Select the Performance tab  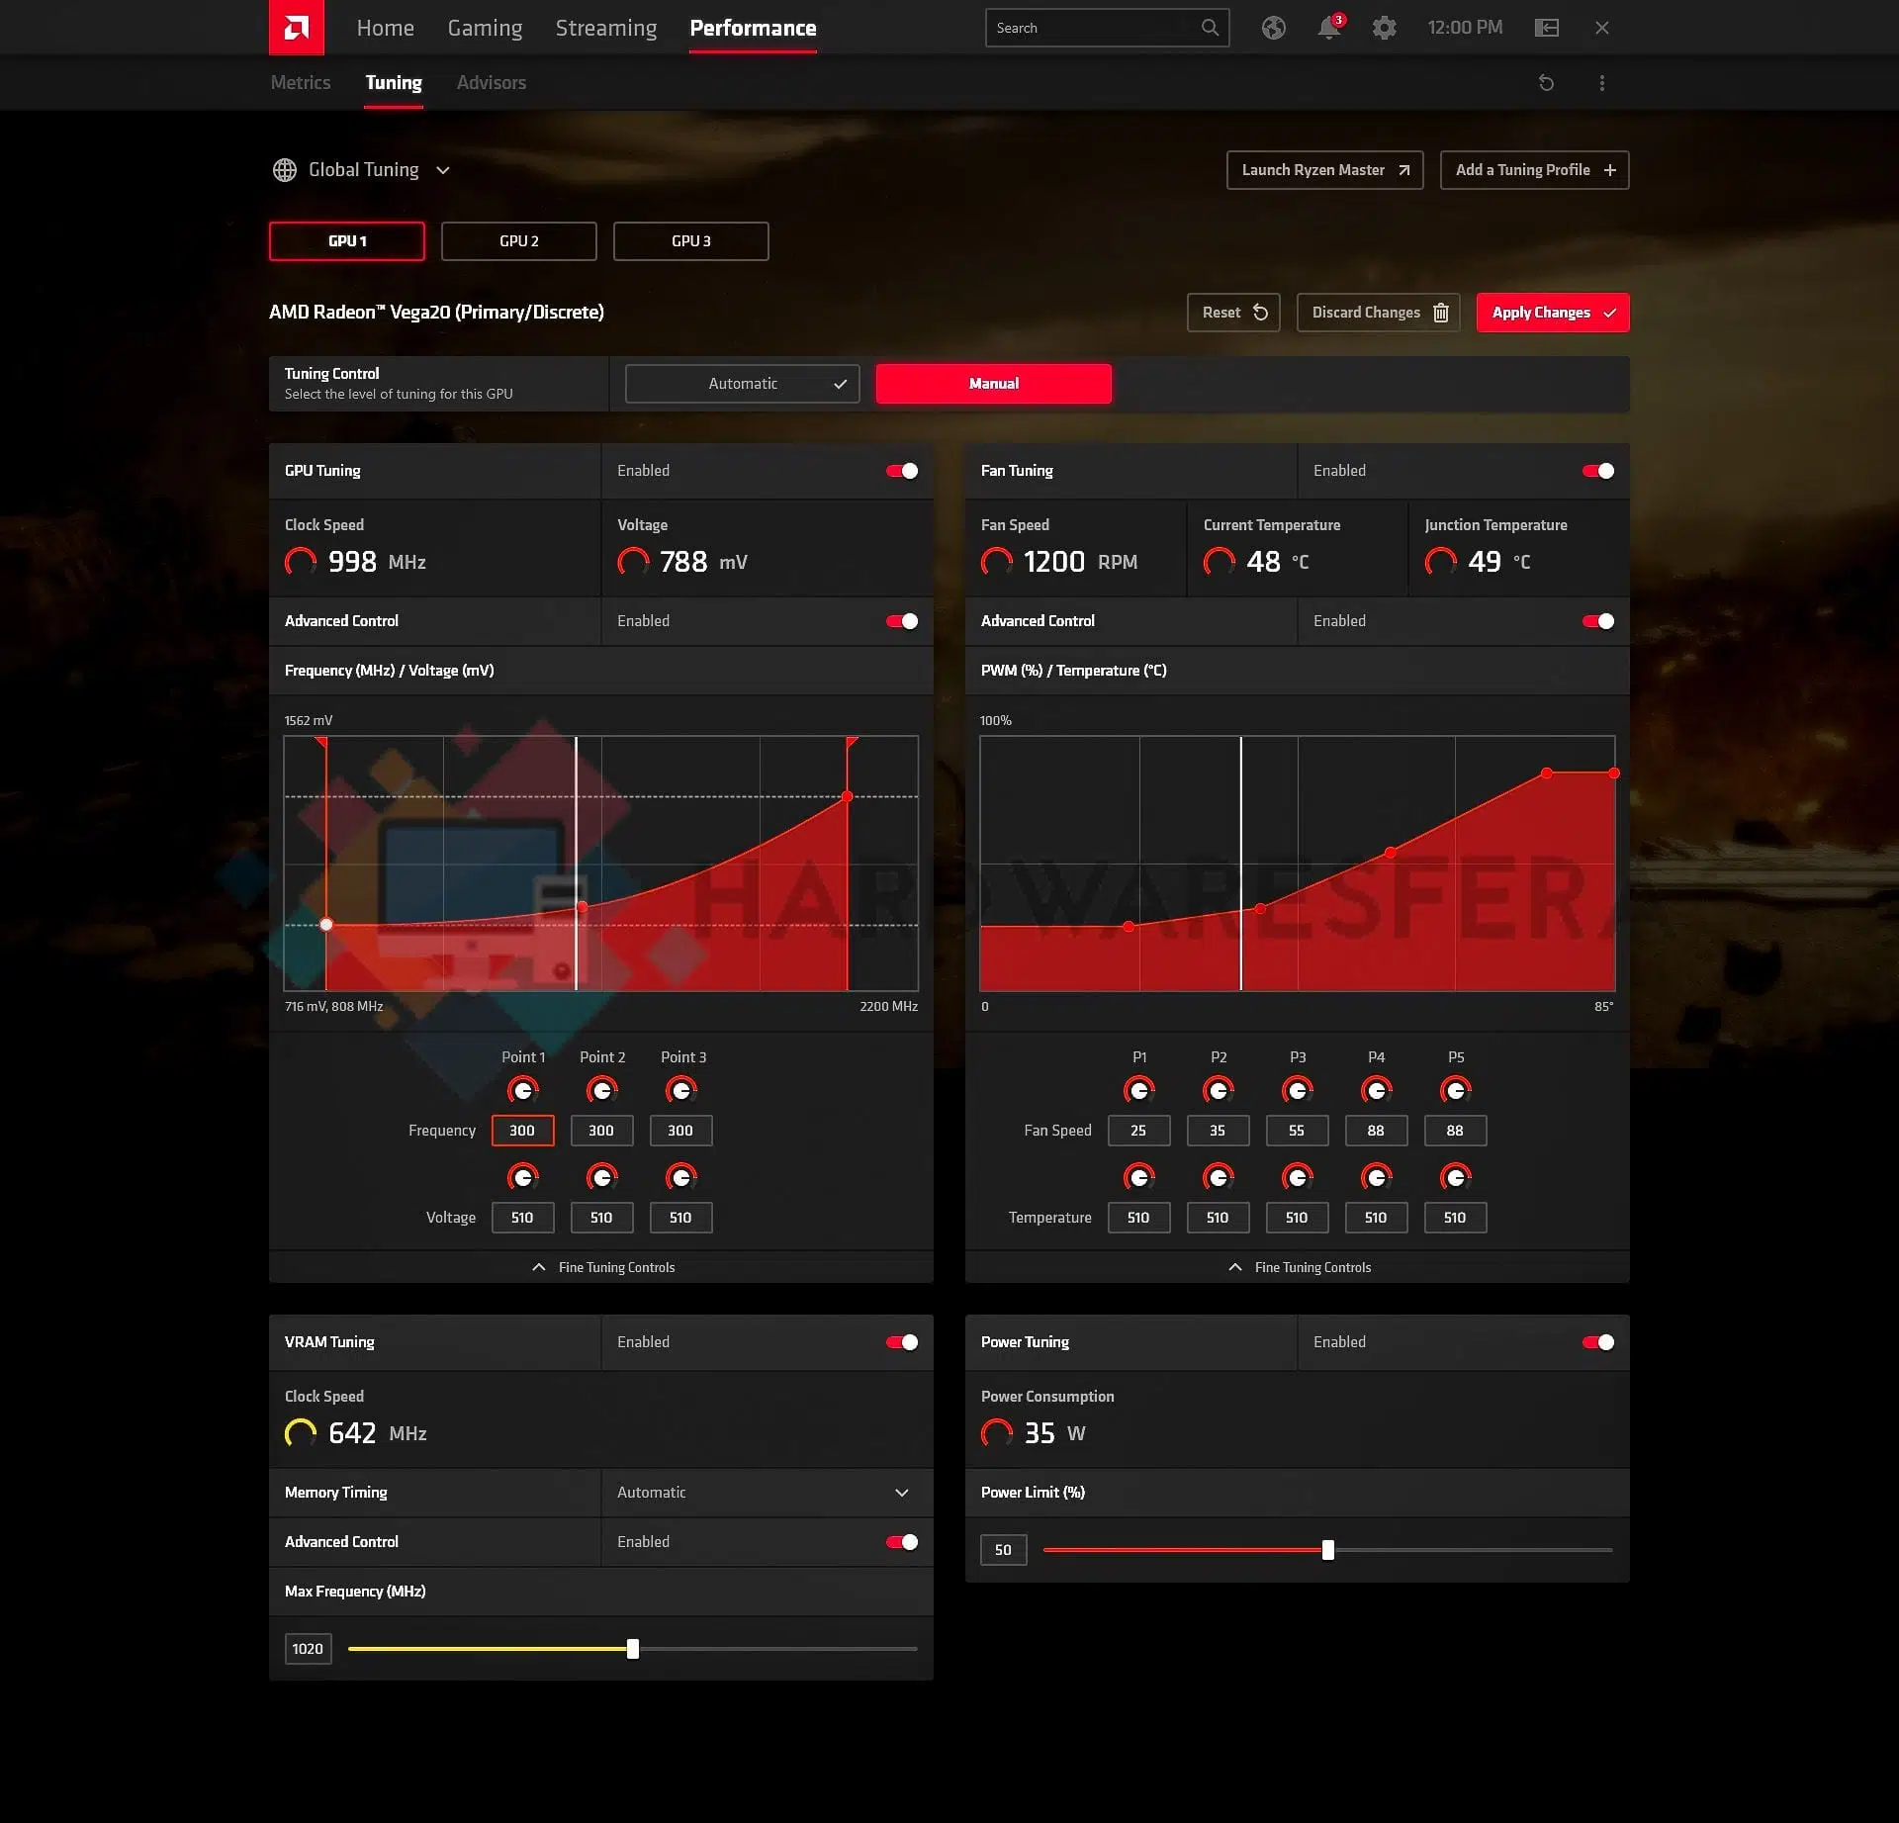pos(753,28)
